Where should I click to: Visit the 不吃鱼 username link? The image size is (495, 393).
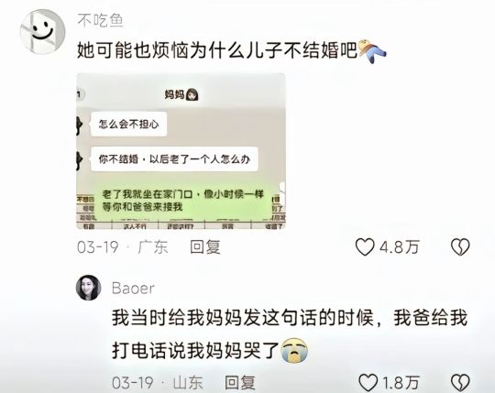tap(101, 21)
